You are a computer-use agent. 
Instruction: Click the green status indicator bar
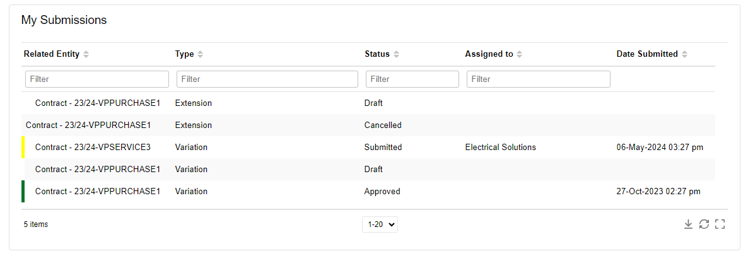tap(23, 191)
